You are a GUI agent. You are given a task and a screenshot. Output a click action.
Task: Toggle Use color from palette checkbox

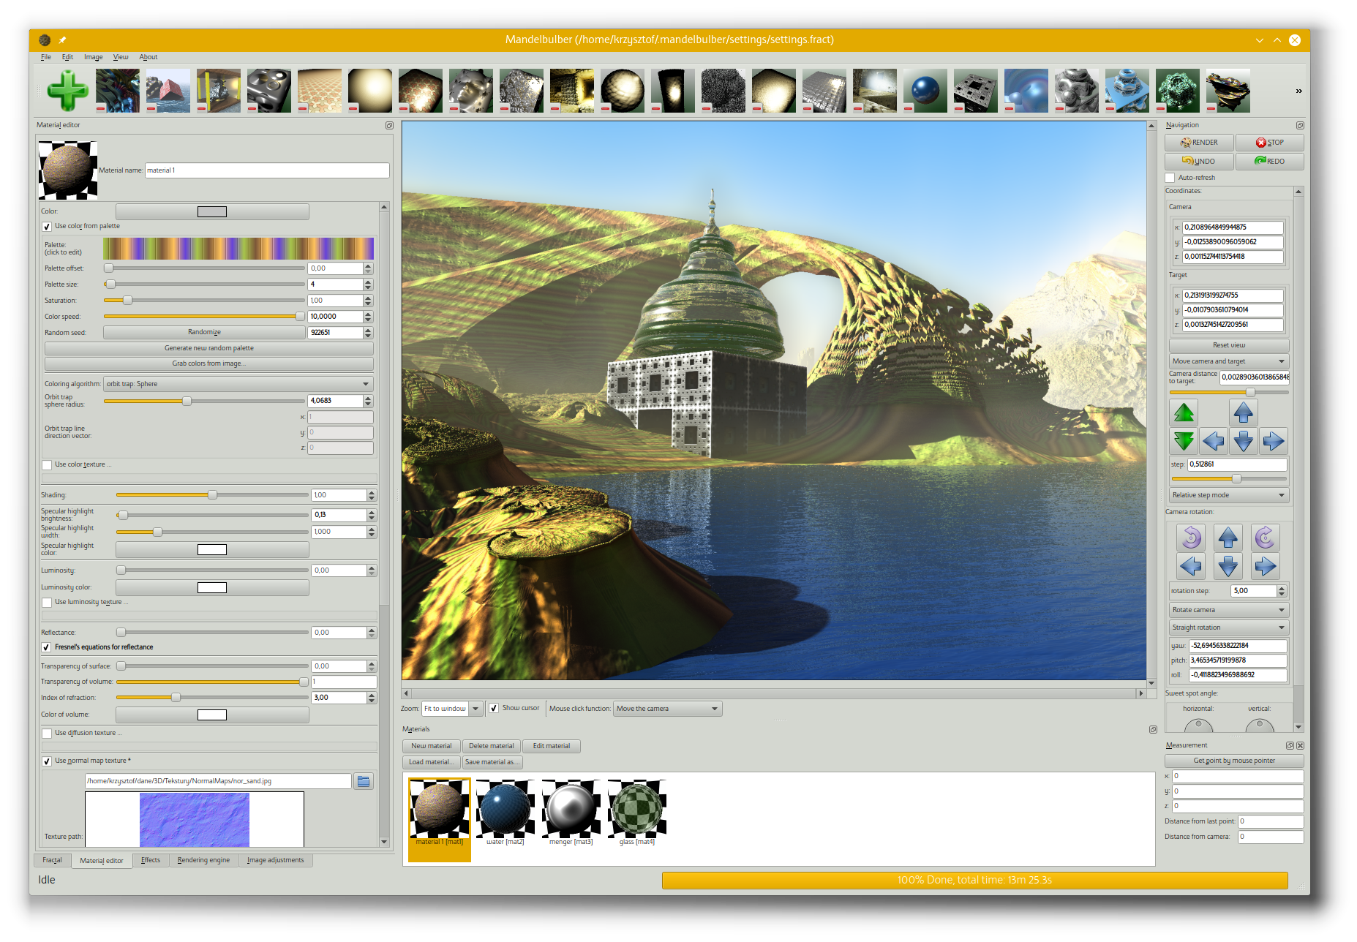pyautogui.click(x=47, y=227)
